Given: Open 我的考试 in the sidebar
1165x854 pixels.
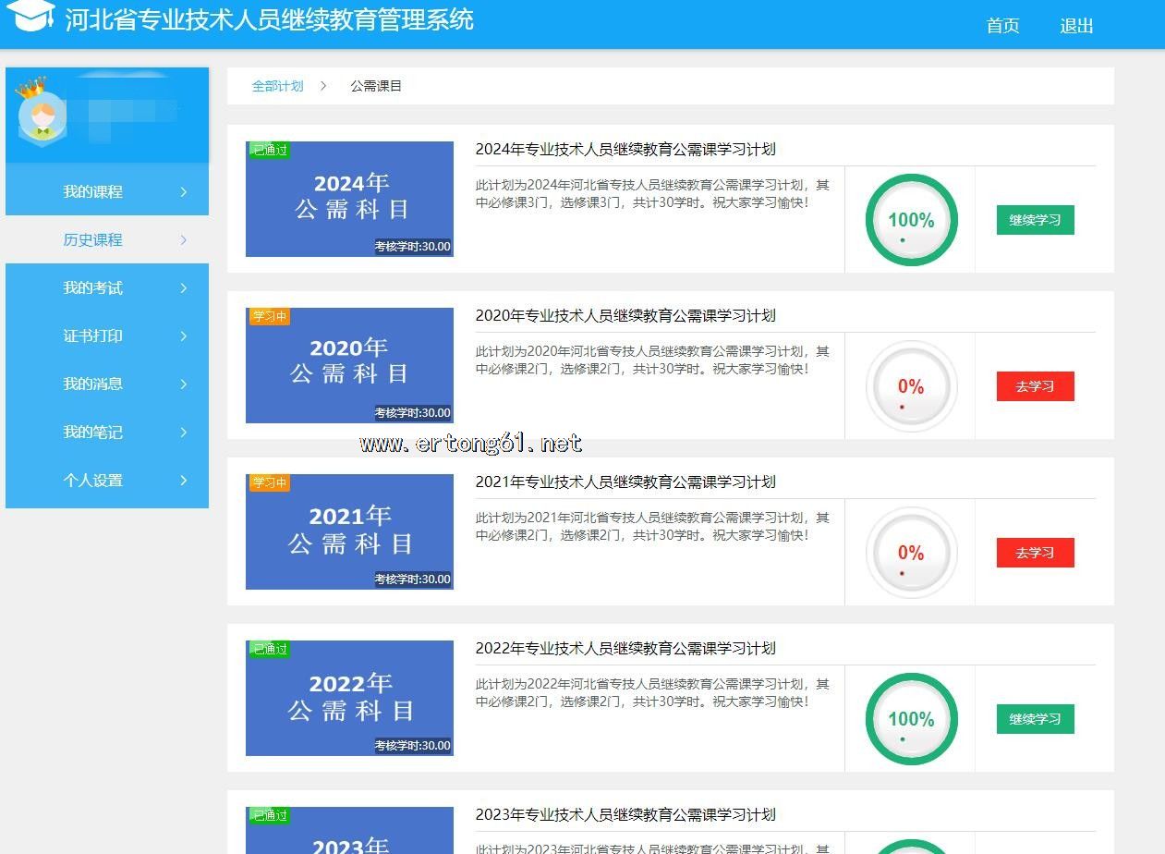Looking at the screenshot, I should 92,288.
